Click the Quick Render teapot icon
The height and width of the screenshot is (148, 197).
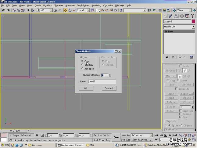194,10
